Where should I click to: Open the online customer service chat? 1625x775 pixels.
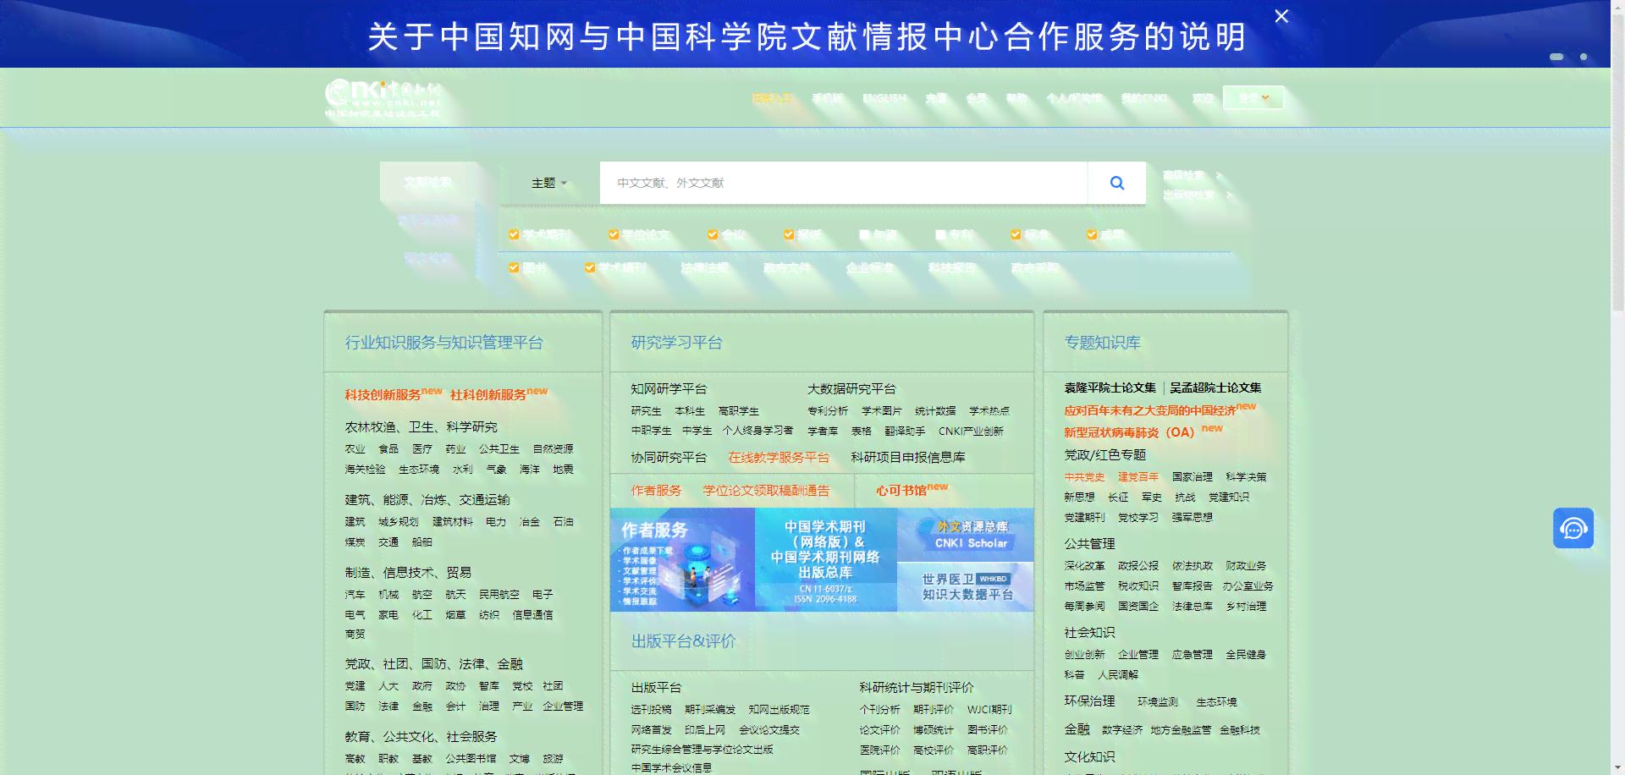pyautogui.click(x=1573, y=528)
